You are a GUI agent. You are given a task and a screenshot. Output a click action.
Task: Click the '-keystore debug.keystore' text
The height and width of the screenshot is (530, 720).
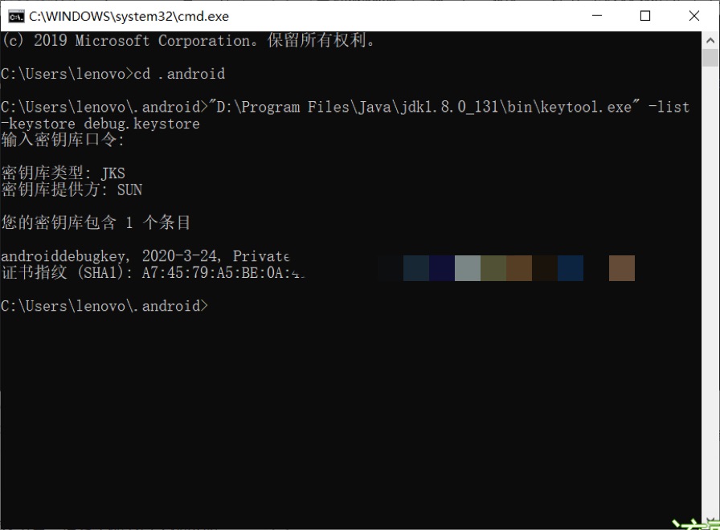click(100, 124)
